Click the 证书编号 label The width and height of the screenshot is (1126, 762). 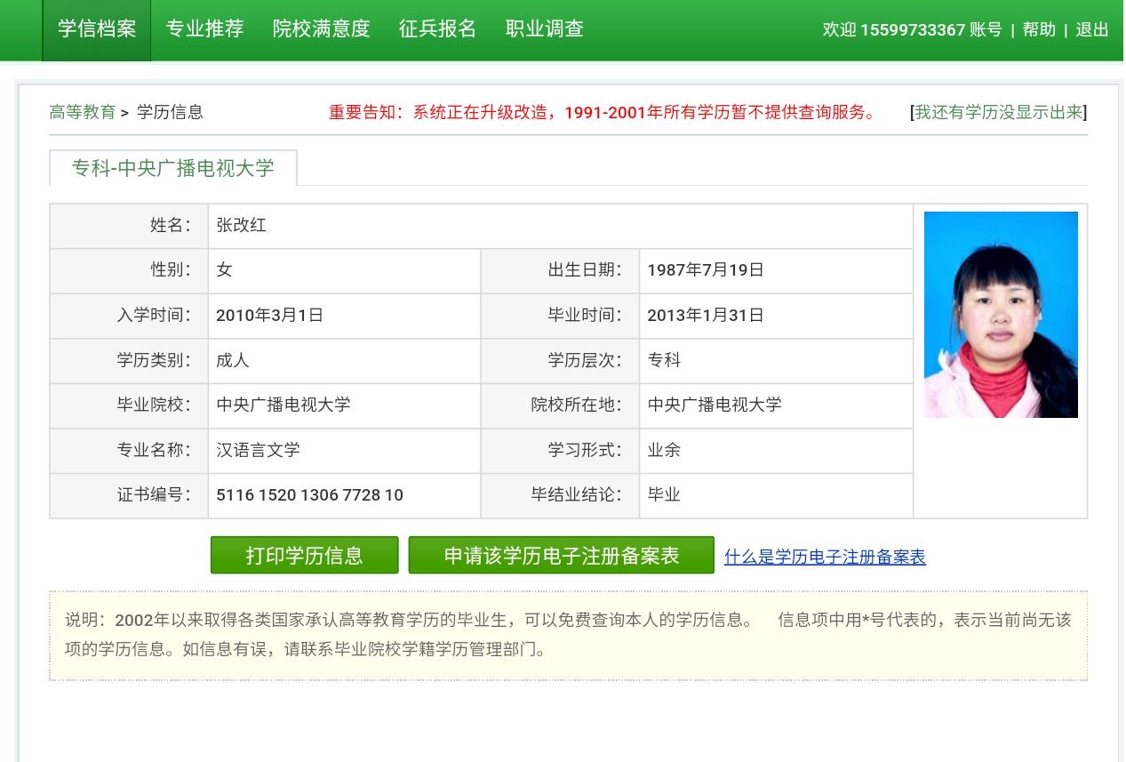coord(154,495)
